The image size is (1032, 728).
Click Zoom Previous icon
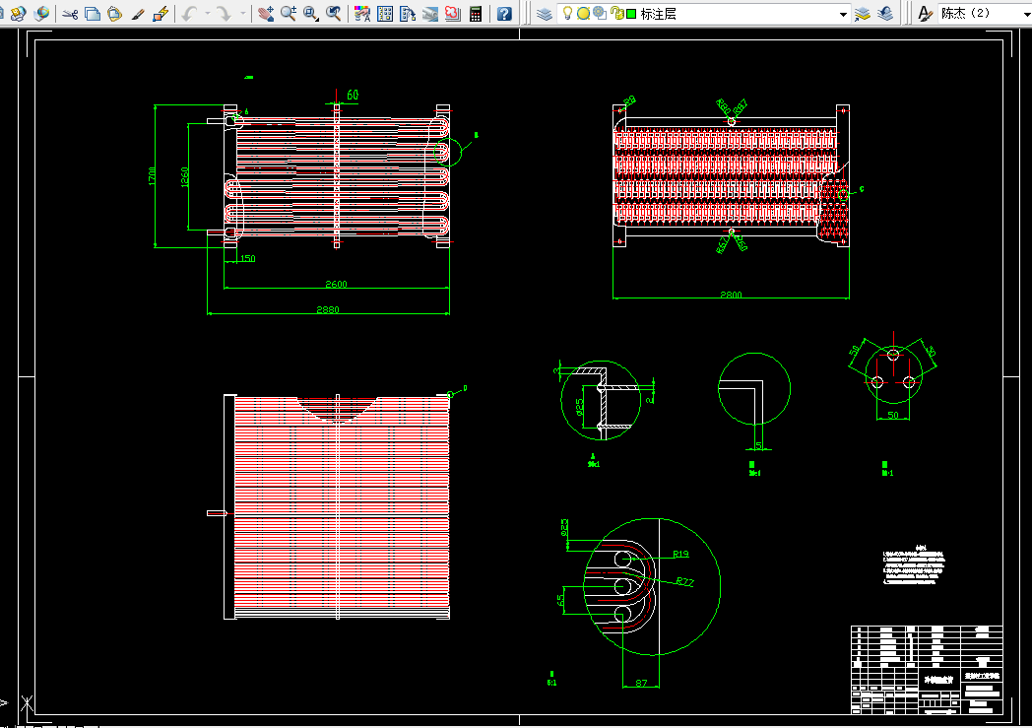[x=334, y=13]
